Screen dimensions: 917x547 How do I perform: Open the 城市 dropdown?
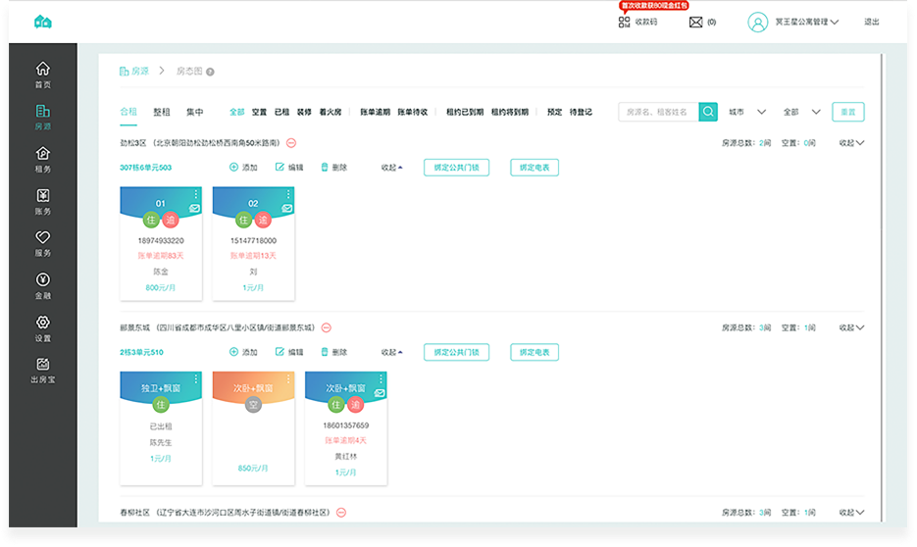tap(747, 112)
